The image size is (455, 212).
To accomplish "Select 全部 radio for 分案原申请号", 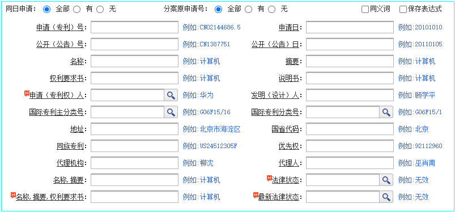I will pos(219,10).
